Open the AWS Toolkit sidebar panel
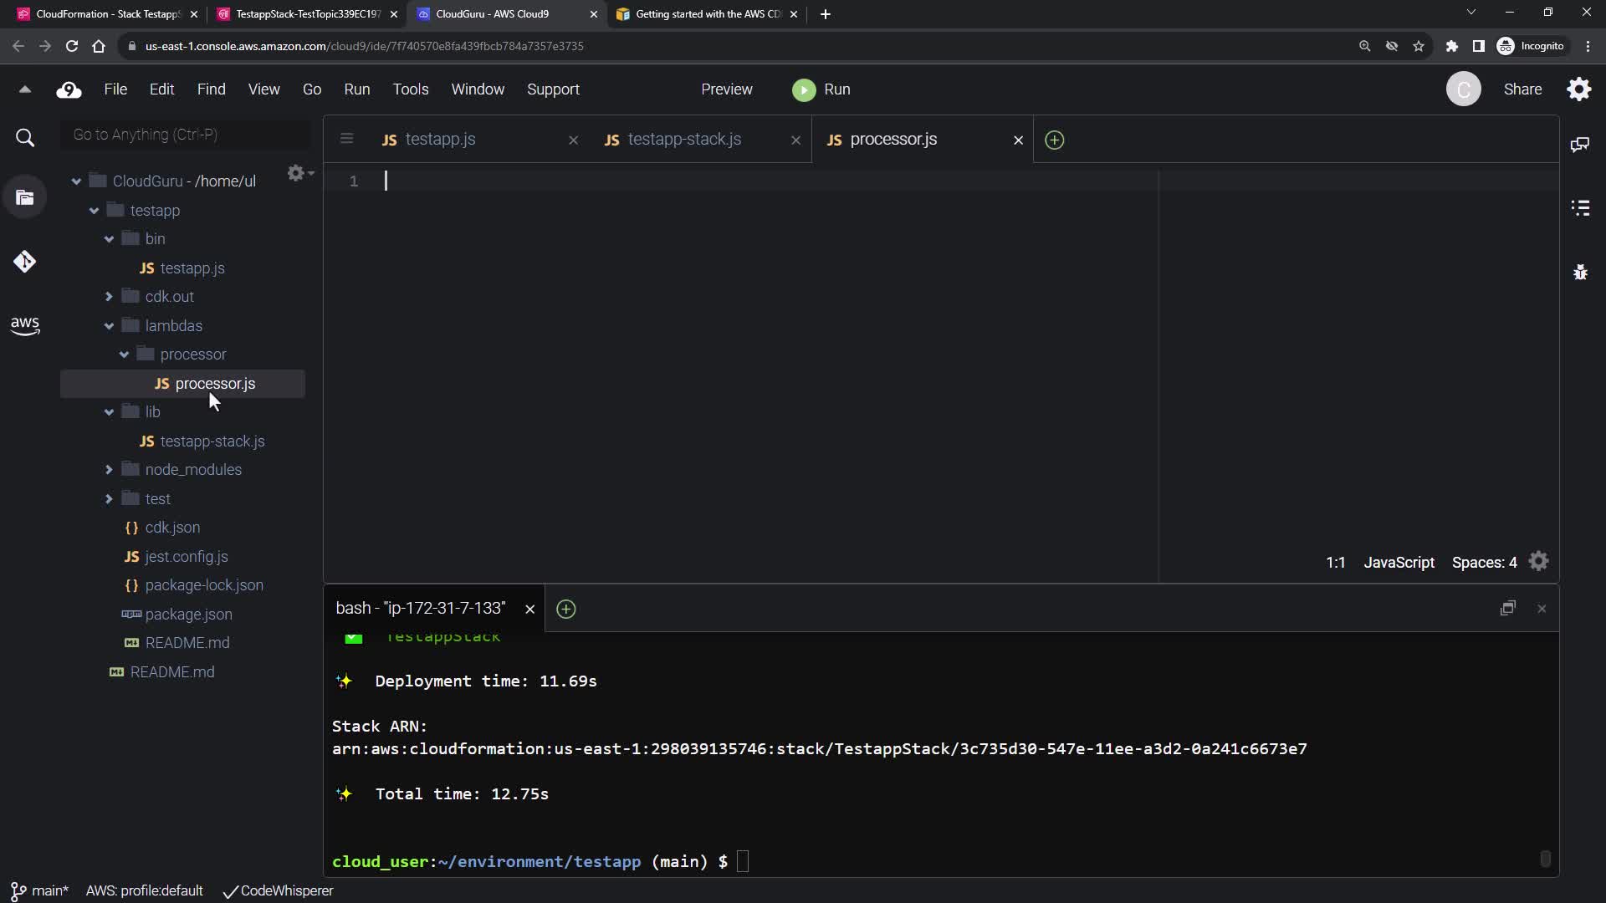Screen dimensions: 1606x903 (x=24, y=325)
